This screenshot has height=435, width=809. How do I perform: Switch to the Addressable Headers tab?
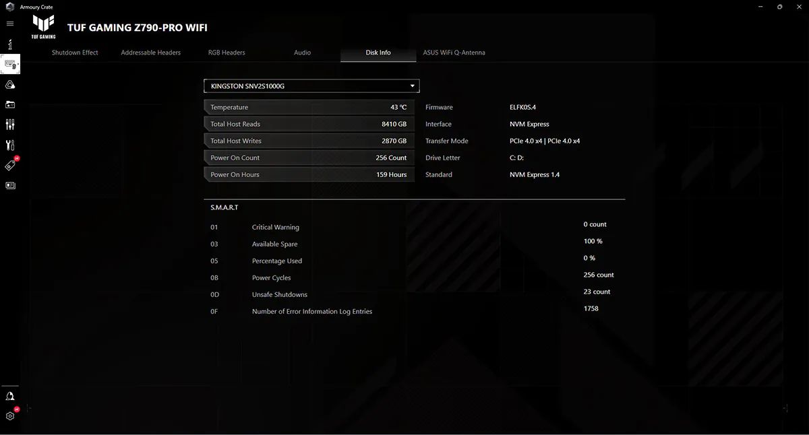click(151, 53)
